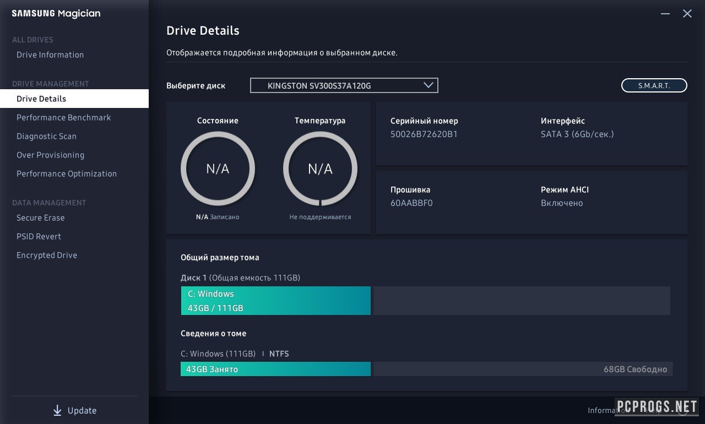This screenshot has height=424, width=705.
Task: Select the Drive Details sidebar item
Action: click(x=41, y=99)
